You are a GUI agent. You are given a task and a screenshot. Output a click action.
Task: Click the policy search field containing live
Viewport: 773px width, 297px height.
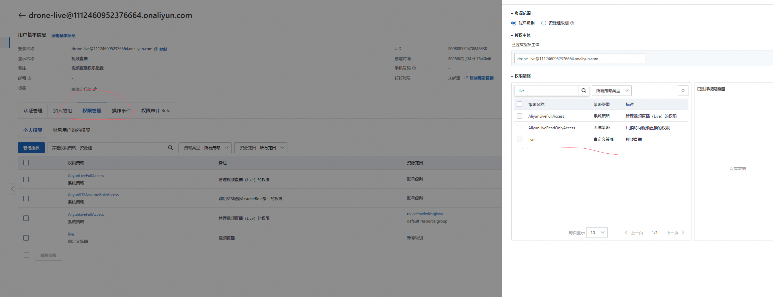pyautogui.click(x=546, y=91)
